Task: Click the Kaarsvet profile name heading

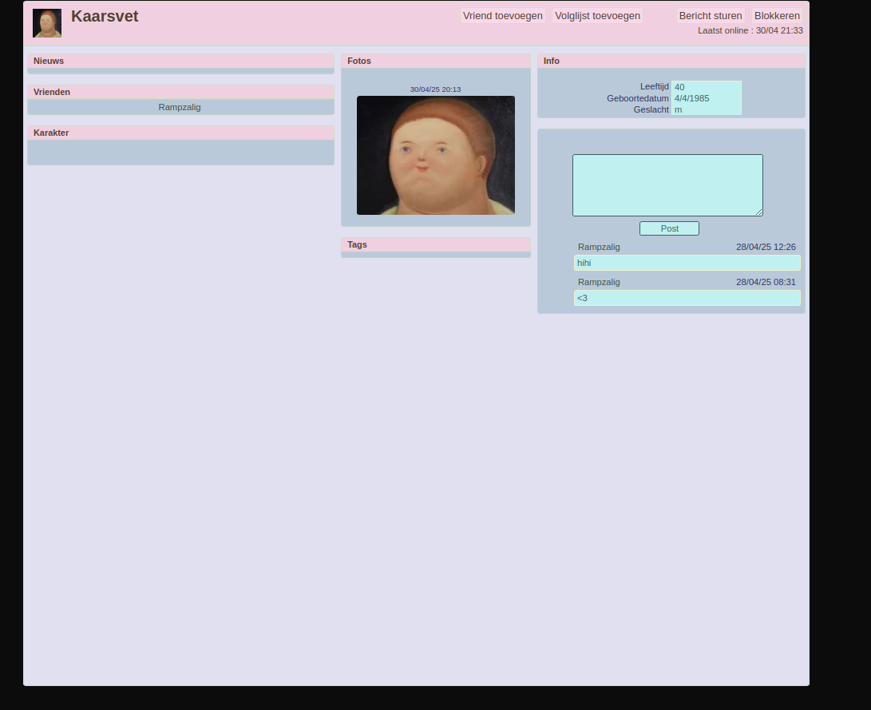Action: point(105,16)
